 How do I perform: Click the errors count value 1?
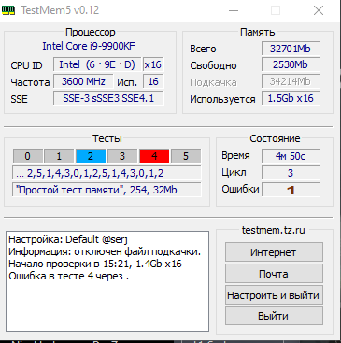pos(291,190)
